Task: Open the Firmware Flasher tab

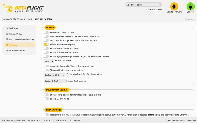Action: pos(19,50)
